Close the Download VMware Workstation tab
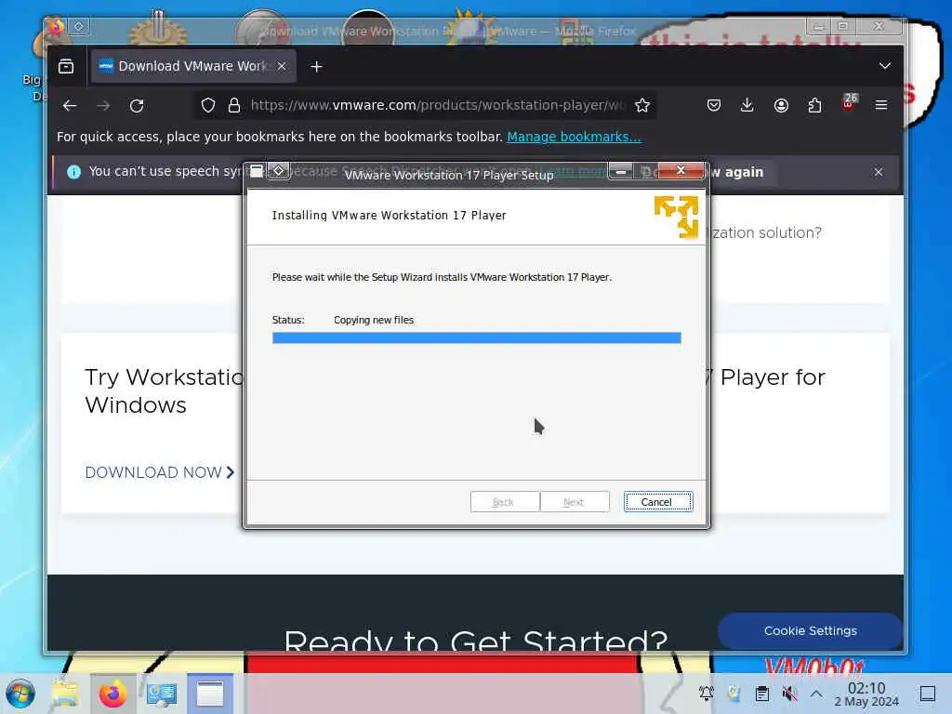The width and height of the screenshot is (952, 714). [282, 66]
